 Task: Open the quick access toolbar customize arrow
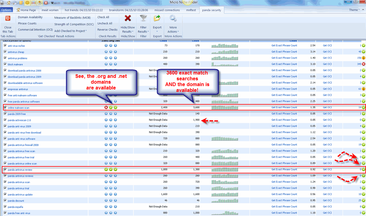point(52,3)
